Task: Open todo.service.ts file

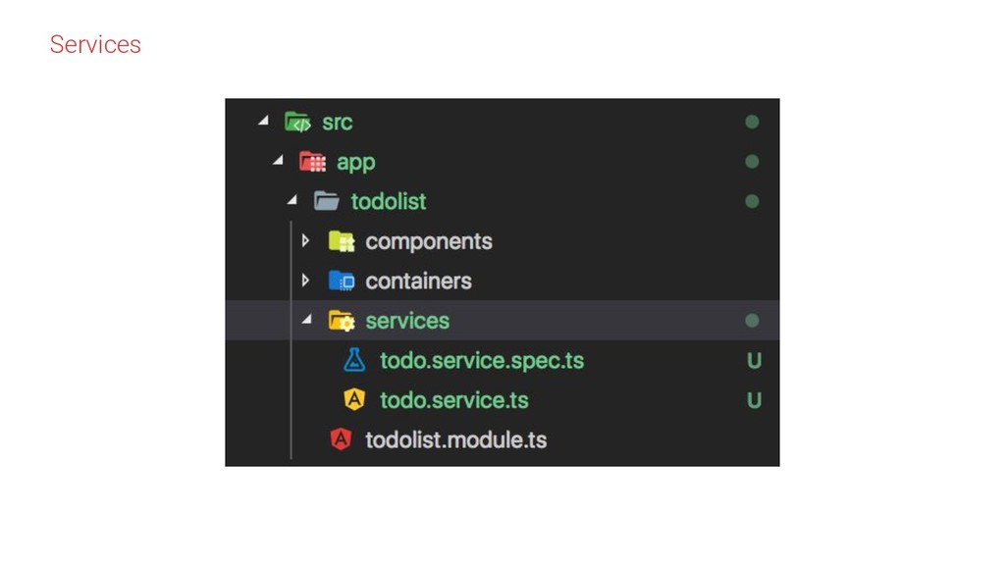Action: (454, 400)
